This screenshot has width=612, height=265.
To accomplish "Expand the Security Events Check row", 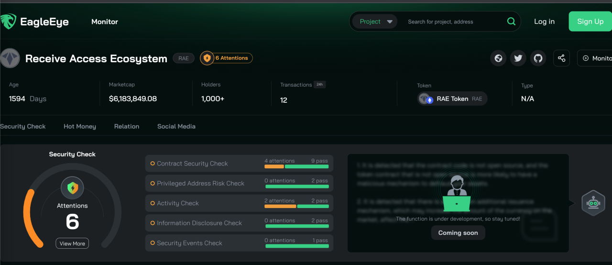I will pos(239,243).
